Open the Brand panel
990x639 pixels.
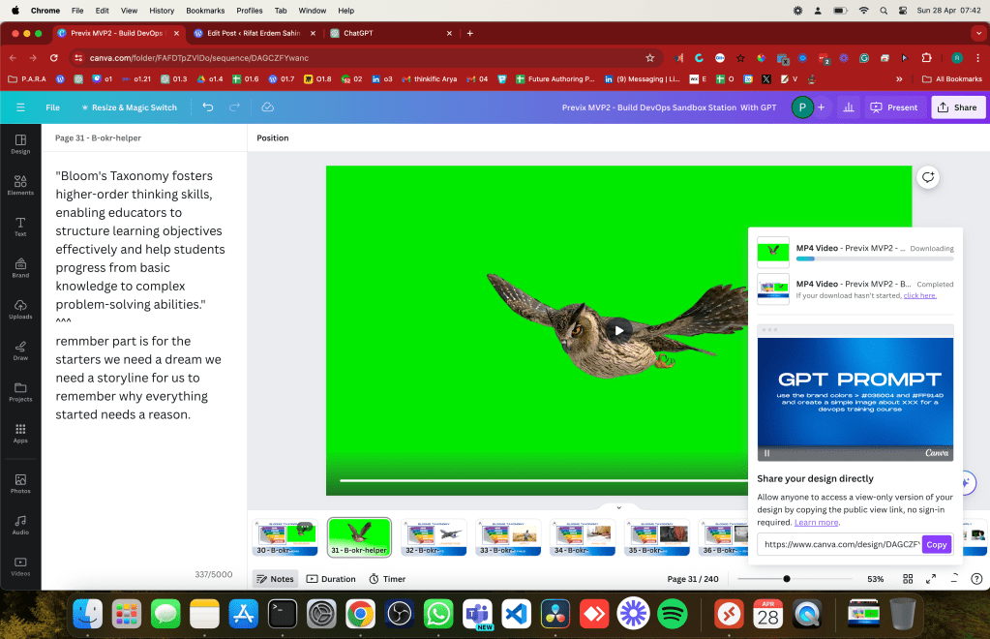pos(20,268)
